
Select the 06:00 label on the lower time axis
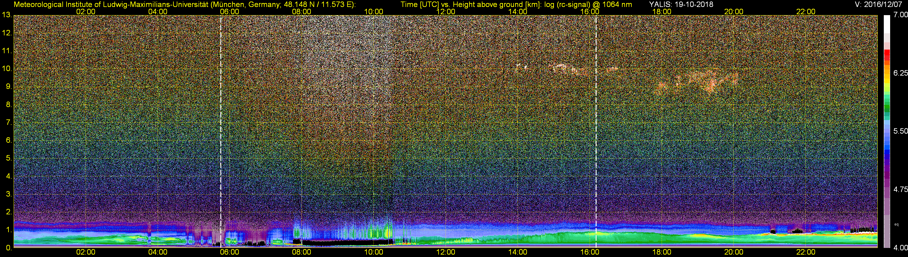click(229, 252)
